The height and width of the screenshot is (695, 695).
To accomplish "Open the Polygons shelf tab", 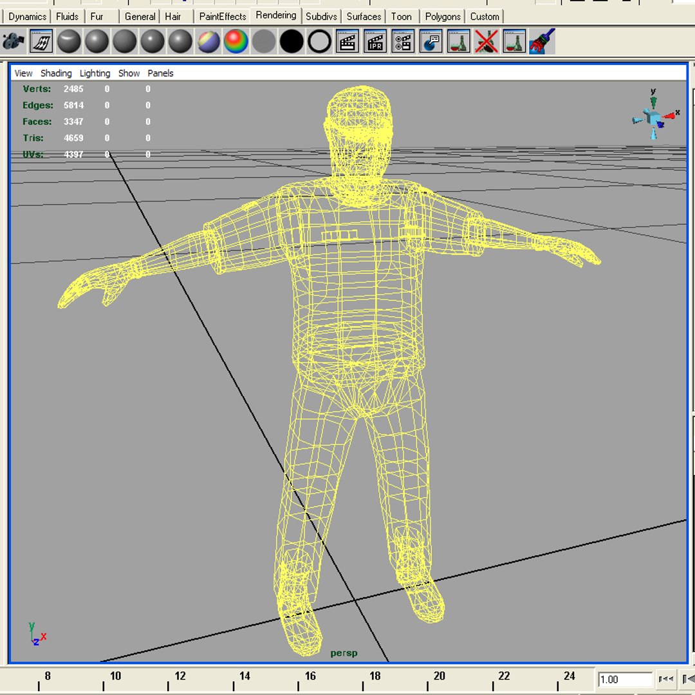I will 443,17.
